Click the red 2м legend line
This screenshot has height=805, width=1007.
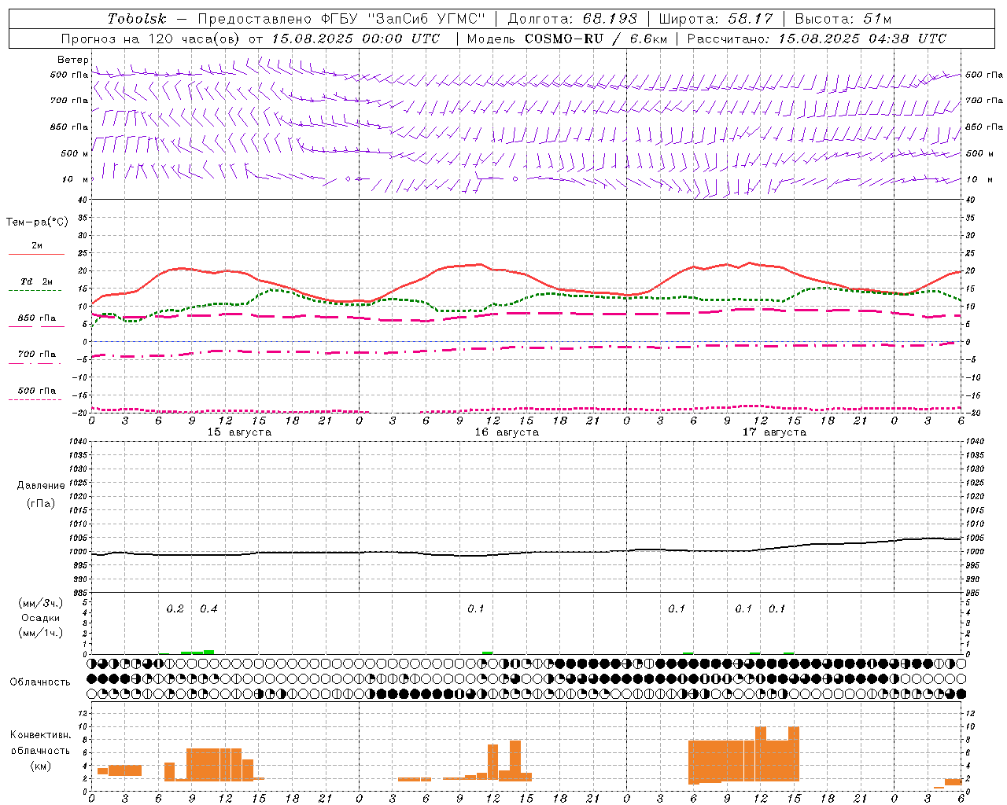pyautogui.click(x=36, y=255)
